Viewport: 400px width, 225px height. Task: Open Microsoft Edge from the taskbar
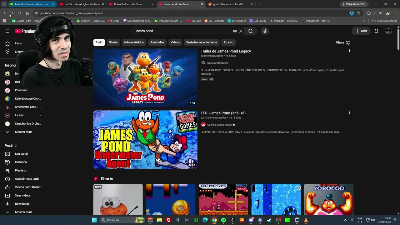[x=205, y=220]
